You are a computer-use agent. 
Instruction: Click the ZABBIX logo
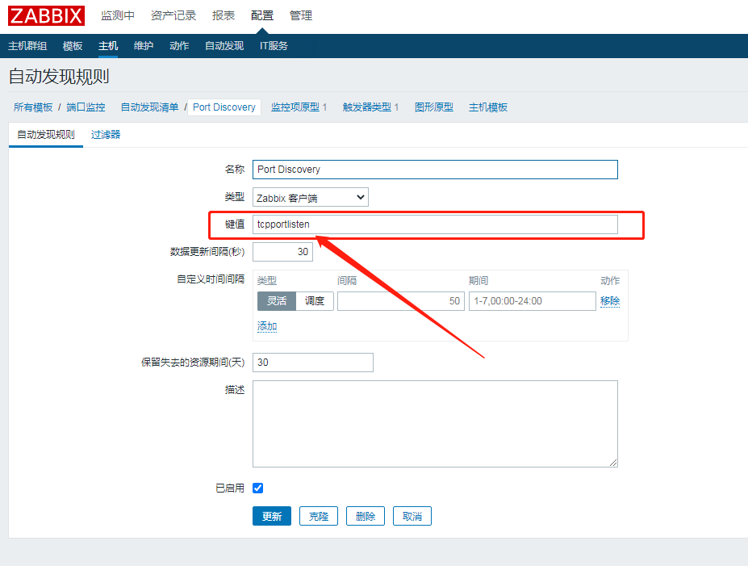point(46,16)
